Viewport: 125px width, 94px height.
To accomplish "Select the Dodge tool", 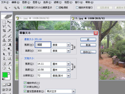I will (x=9, y=49).
